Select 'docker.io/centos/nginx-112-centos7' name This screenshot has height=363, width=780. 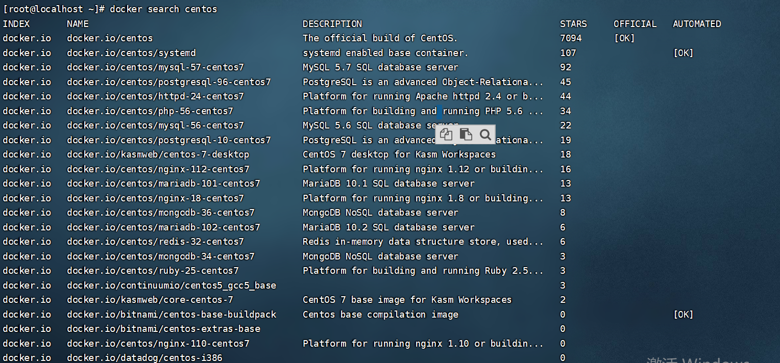coord(158,169)
